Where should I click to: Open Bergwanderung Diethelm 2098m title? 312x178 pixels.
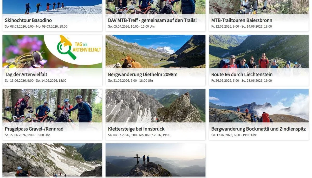pyautogui.click(x=143, y=74)
